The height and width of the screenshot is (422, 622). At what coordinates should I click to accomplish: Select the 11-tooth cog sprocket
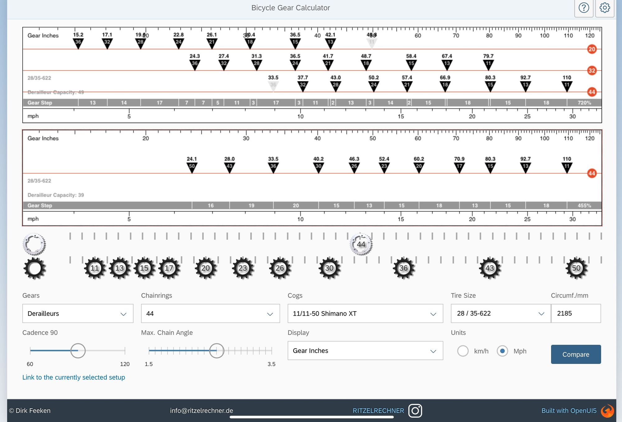coord(95,268)
